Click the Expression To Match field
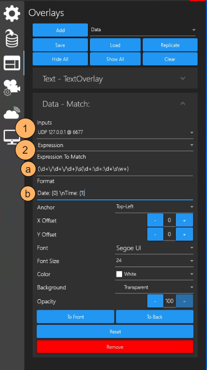Screen dimensions: 207x370 (115, 169)
